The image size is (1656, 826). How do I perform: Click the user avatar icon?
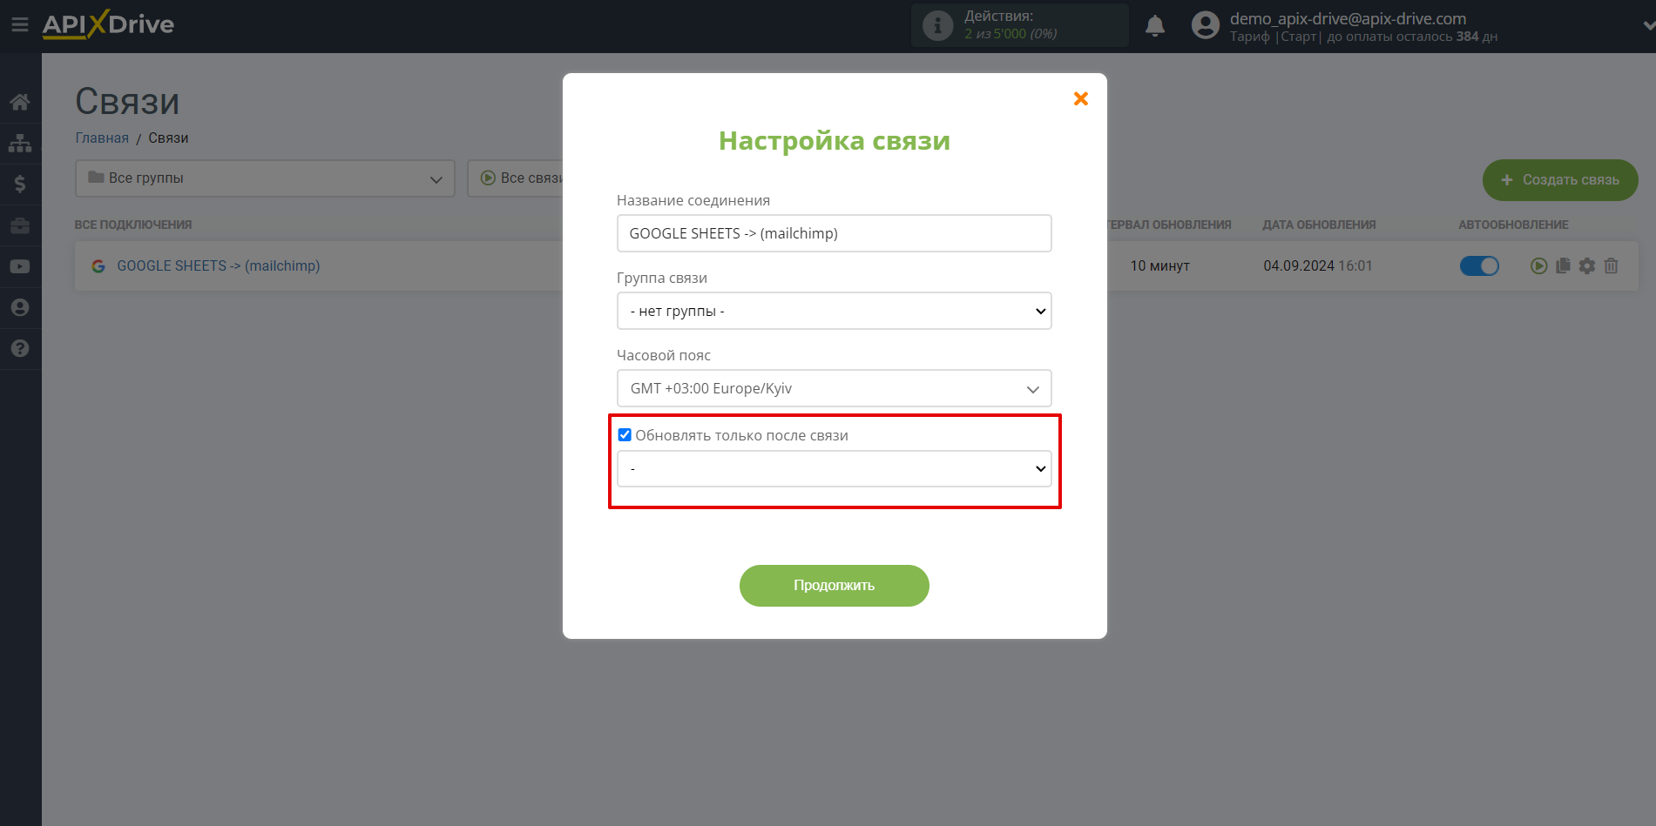pos(1206,25)
